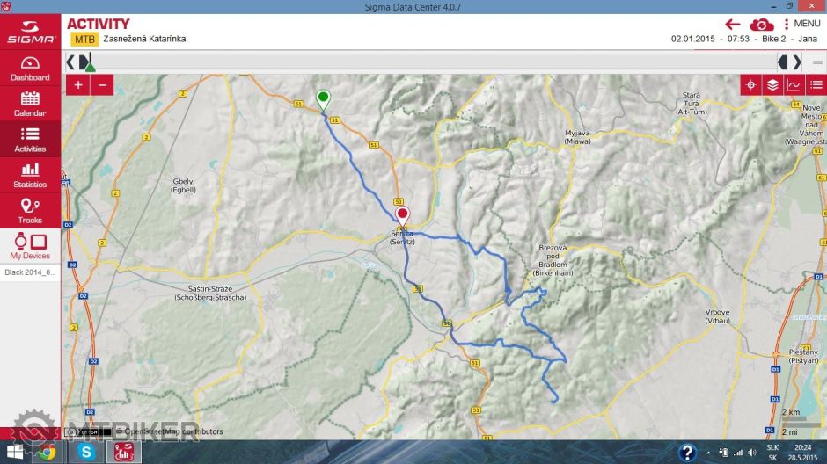This screenshot has height=464, width=827.
Task: Open the Calendar view
Action: pyautogui.click(x=30, y=104)
